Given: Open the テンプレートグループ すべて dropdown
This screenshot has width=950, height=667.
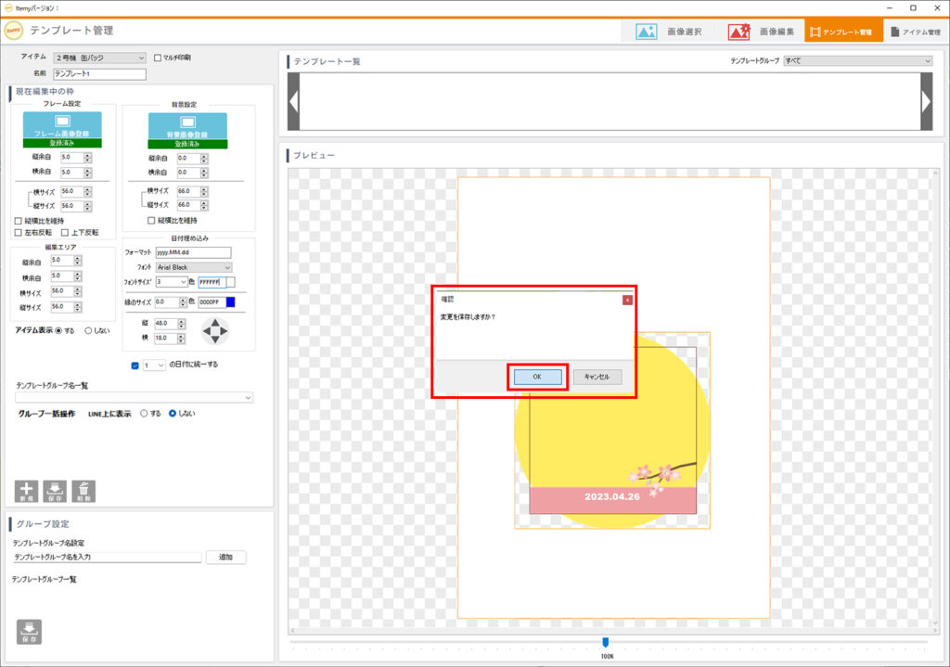Looking at the screenshot, I should pyautogui.click(x=857, y=61).
